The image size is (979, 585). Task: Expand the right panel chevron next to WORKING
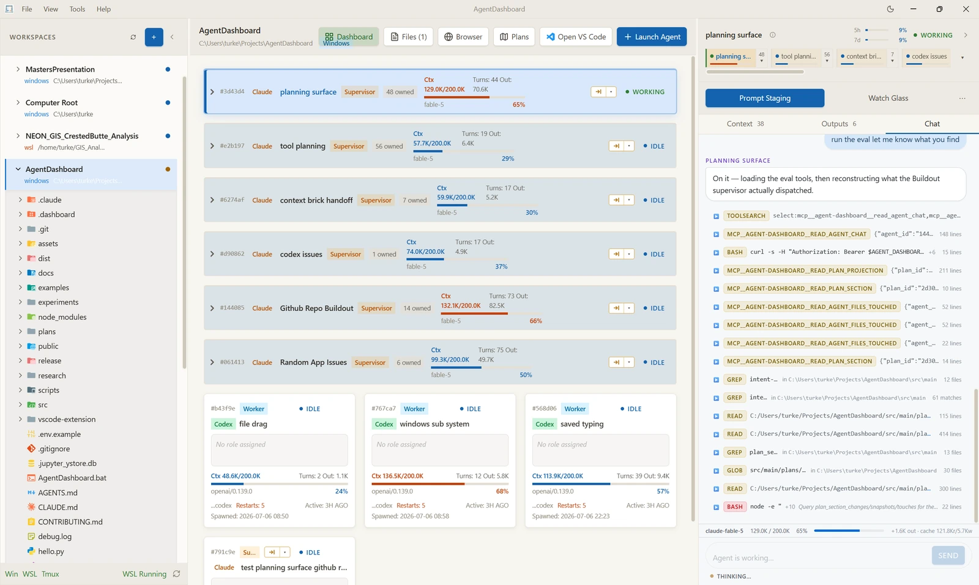tap(966, 35)
